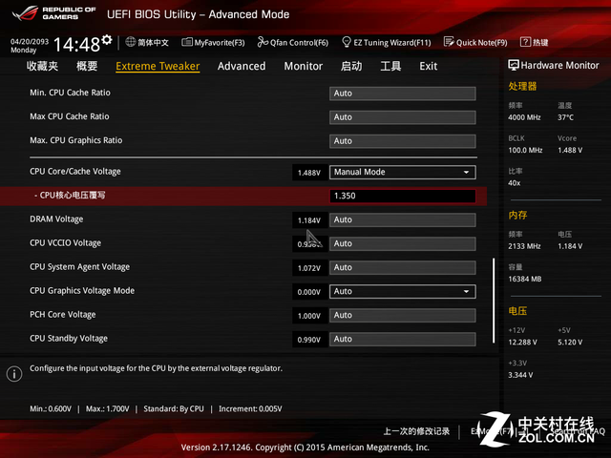Click the info icon beside help description
The image size is (611, 458).
pyautogui.click(x=13, y=375)
